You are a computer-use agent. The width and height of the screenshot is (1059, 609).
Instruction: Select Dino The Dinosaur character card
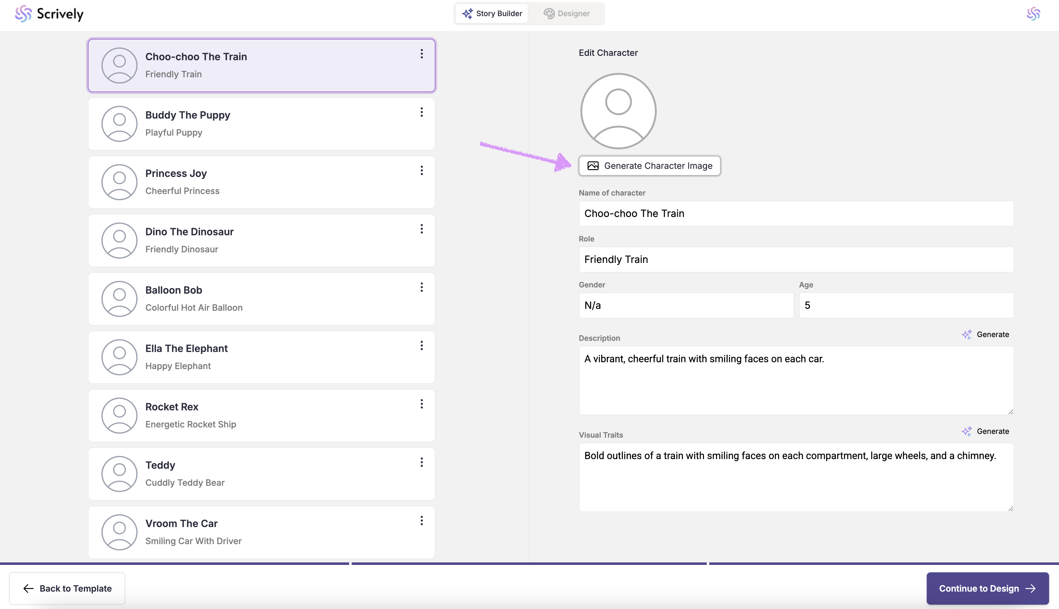pos(261,241)
